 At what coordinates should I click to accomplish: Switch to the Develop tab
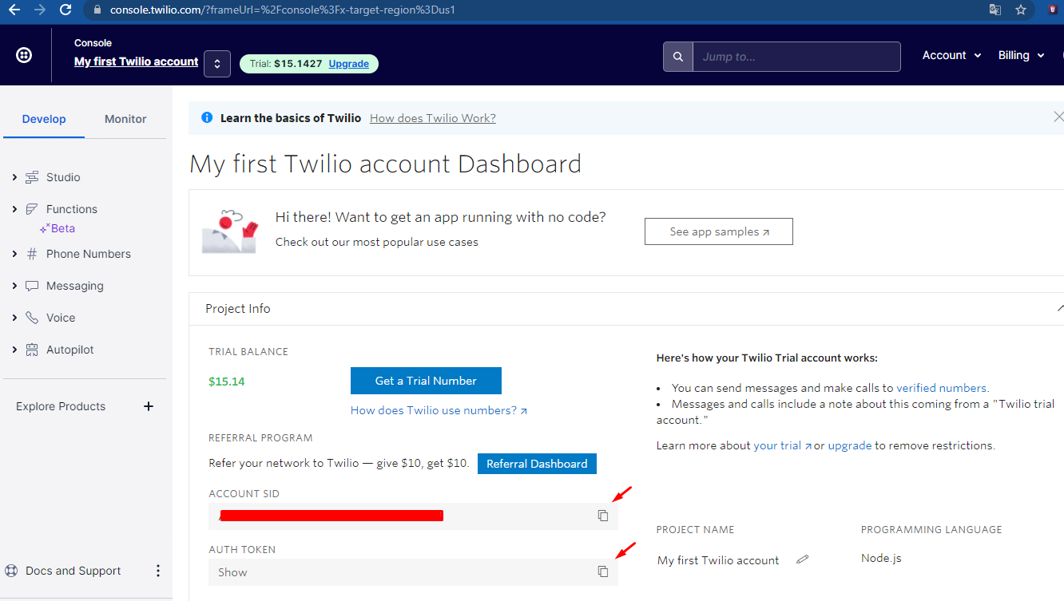tap(44, 119)
